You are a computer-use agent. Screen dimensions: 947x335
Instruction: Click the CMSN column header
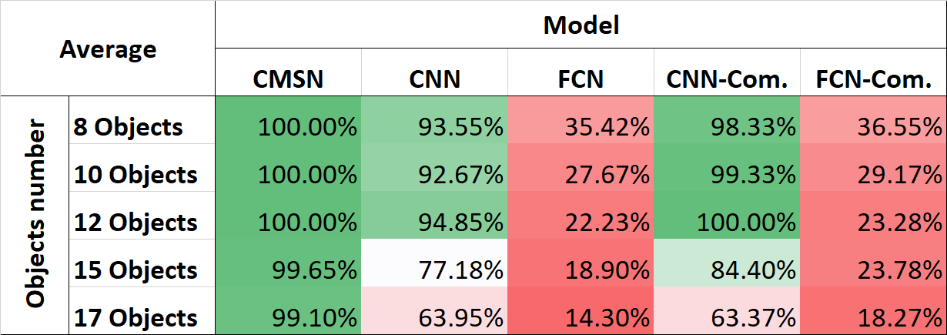pos(288,79)
